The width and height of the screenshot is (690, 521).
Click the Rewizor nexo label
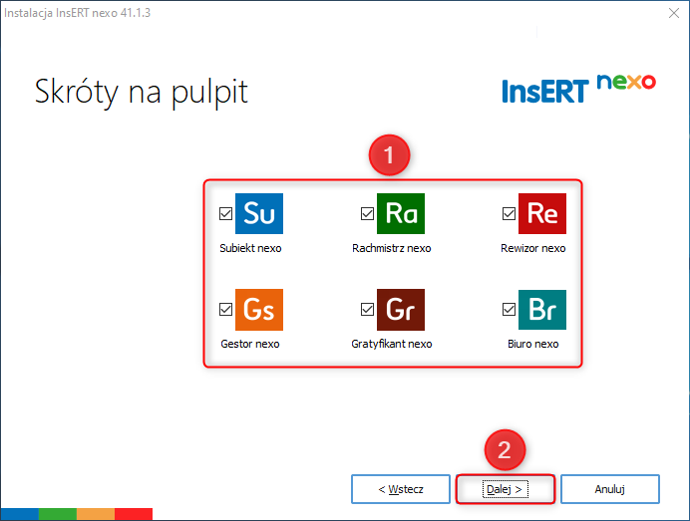532,248
